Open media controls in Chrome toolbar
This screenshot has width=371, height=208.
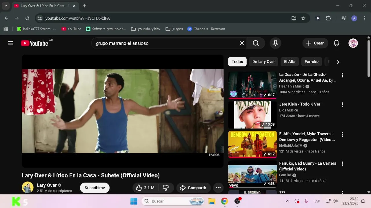tap(344, 18)
